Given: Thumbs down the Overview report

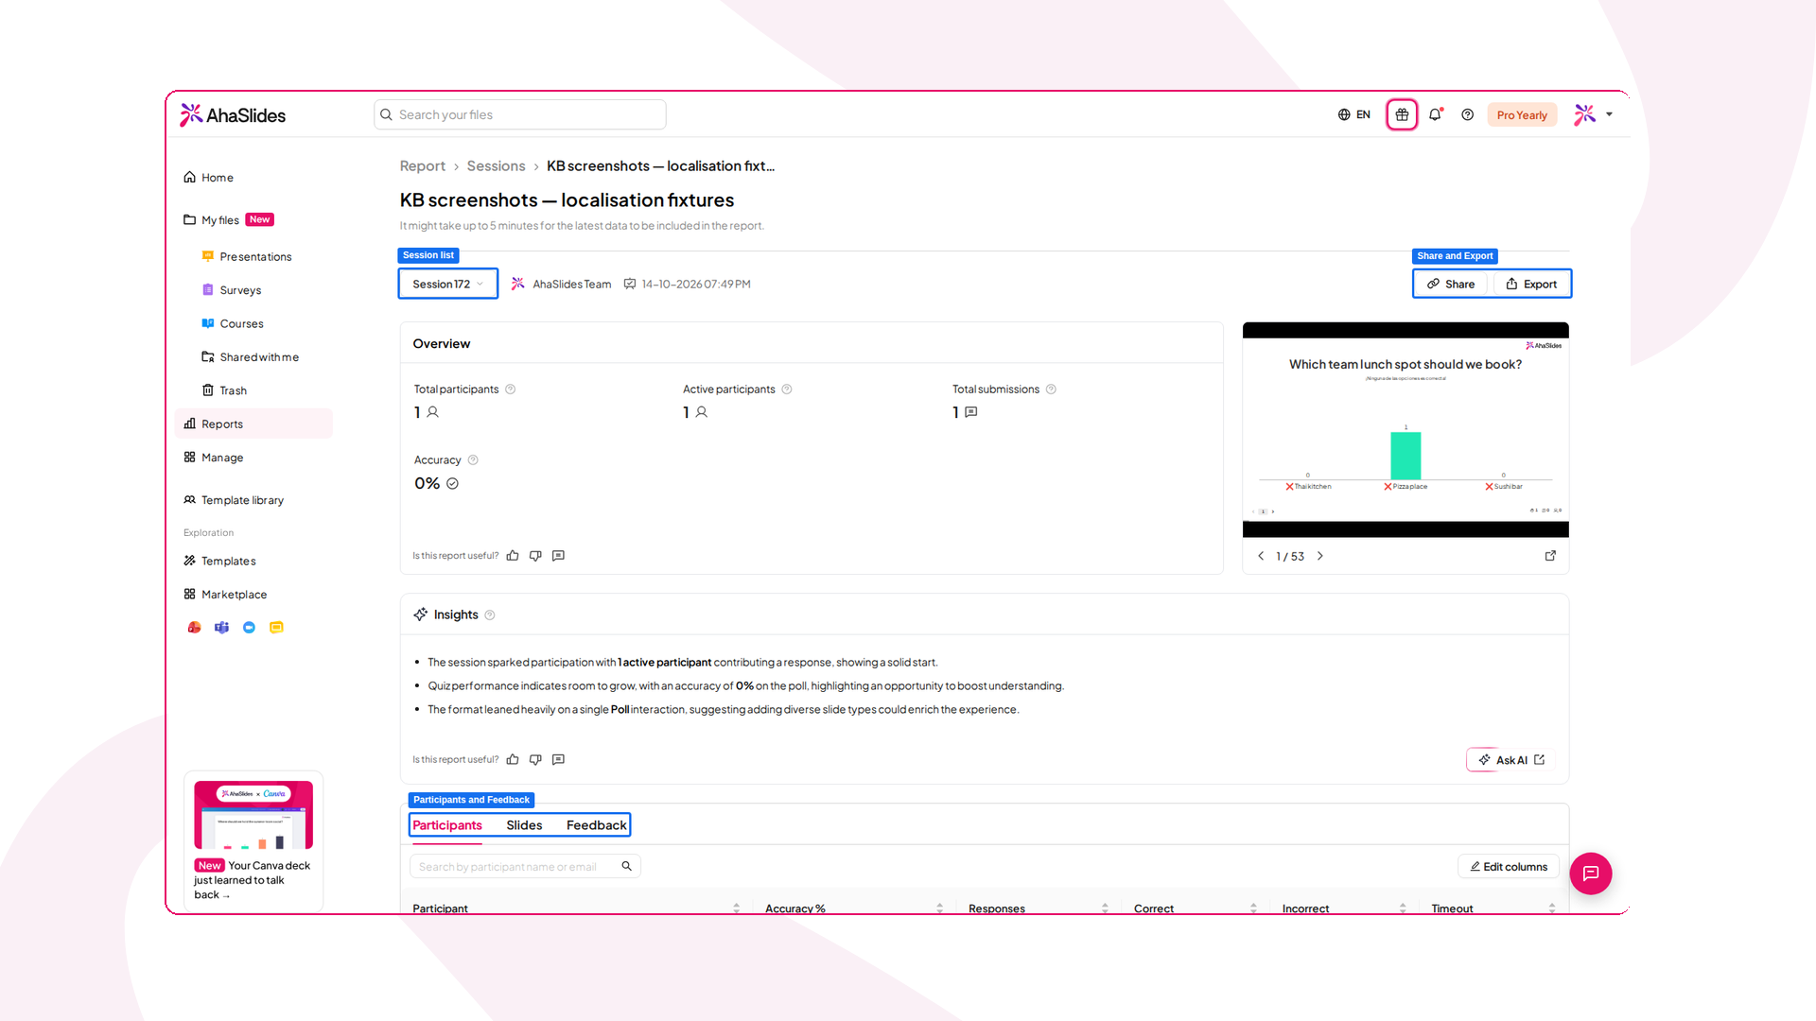Looking at the screenshot, I should point(535,556).
